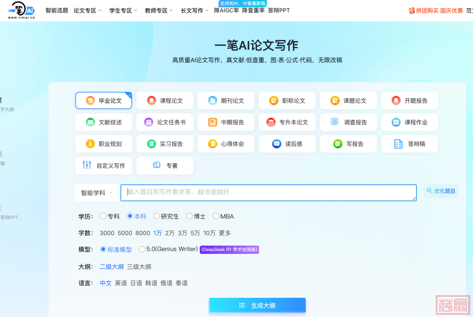473x317 pixels.
Task: Select the 自定义写作 sliders icon
Action: tap(87, 165)
